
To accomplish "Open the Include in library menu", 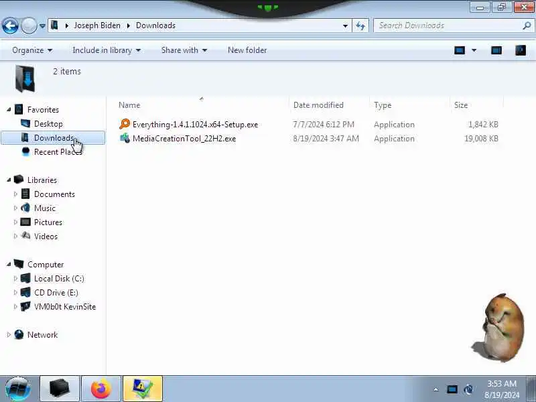I will 107,50.
